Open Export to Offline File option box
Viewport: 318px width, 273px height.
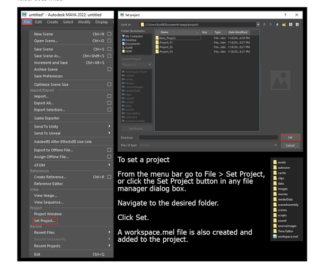[x=109, y=150]
